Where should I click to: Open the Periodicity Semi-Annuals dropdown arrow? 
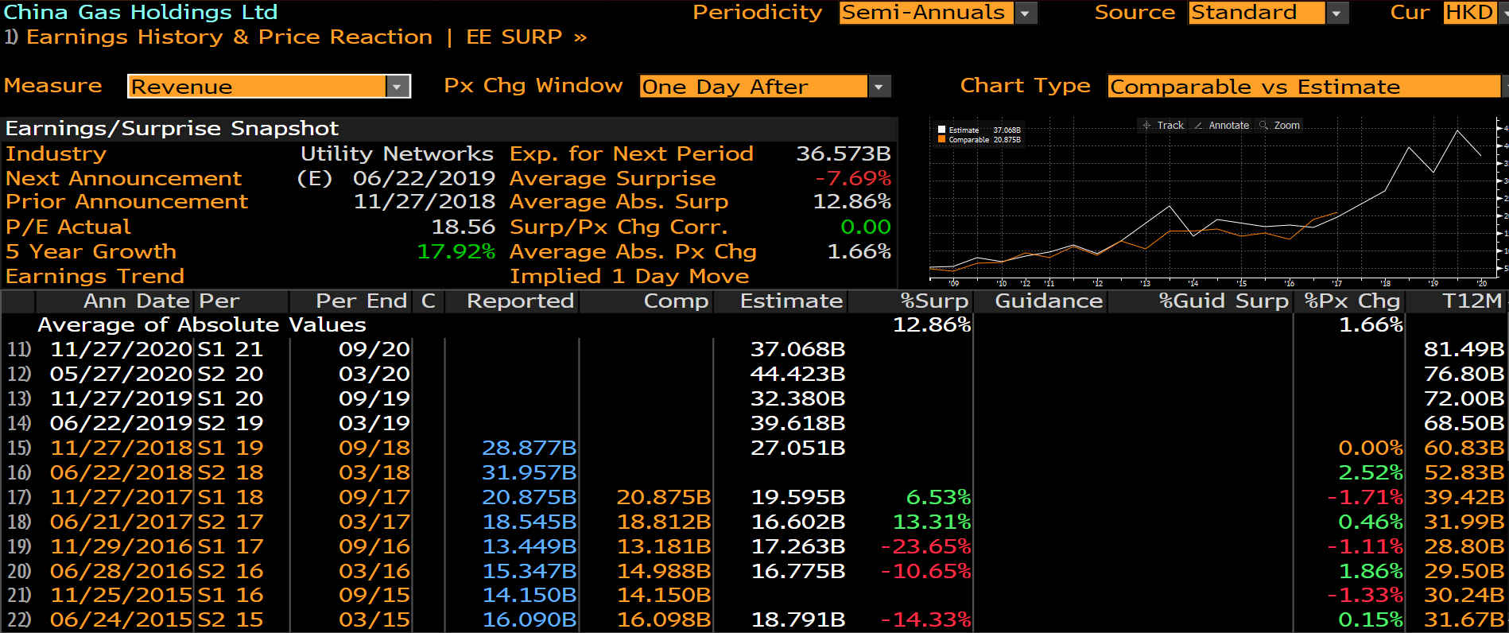click(1026, 14)
